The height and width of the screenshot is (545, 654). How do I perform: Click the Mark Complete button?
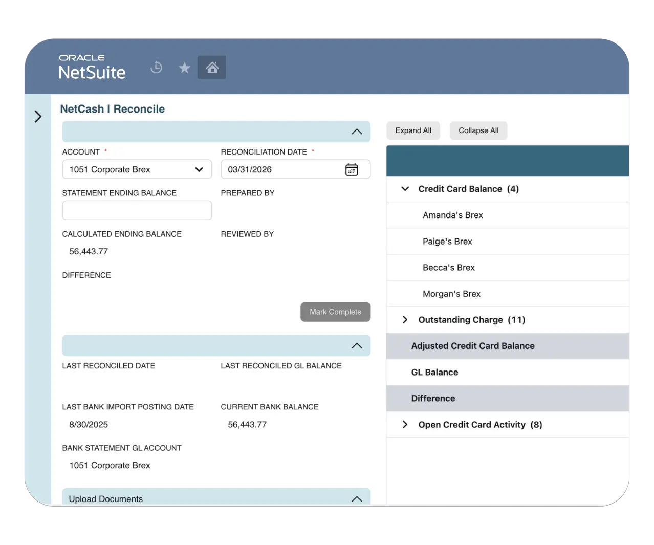(335, 312)
